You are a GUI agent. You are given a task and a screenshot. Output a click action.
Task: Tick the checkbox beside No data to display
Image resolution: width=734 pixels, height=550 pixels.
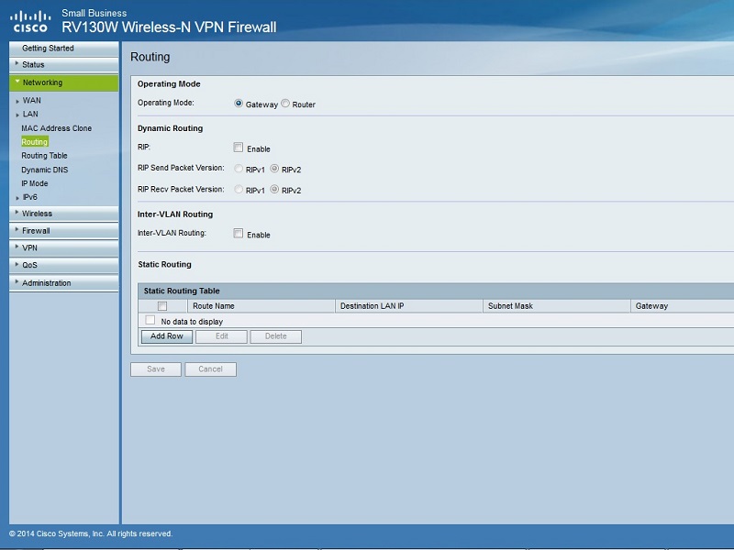pyautogui.click(x=150, y=320)
